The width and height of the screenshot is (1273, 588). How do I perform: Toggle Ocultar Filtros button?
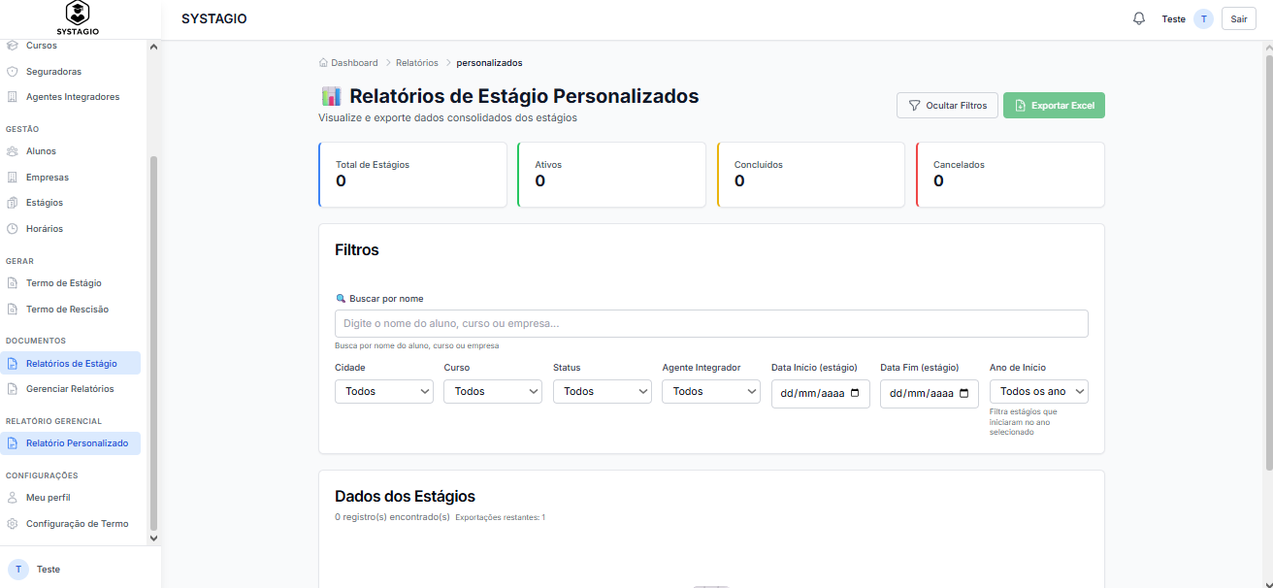947,106
